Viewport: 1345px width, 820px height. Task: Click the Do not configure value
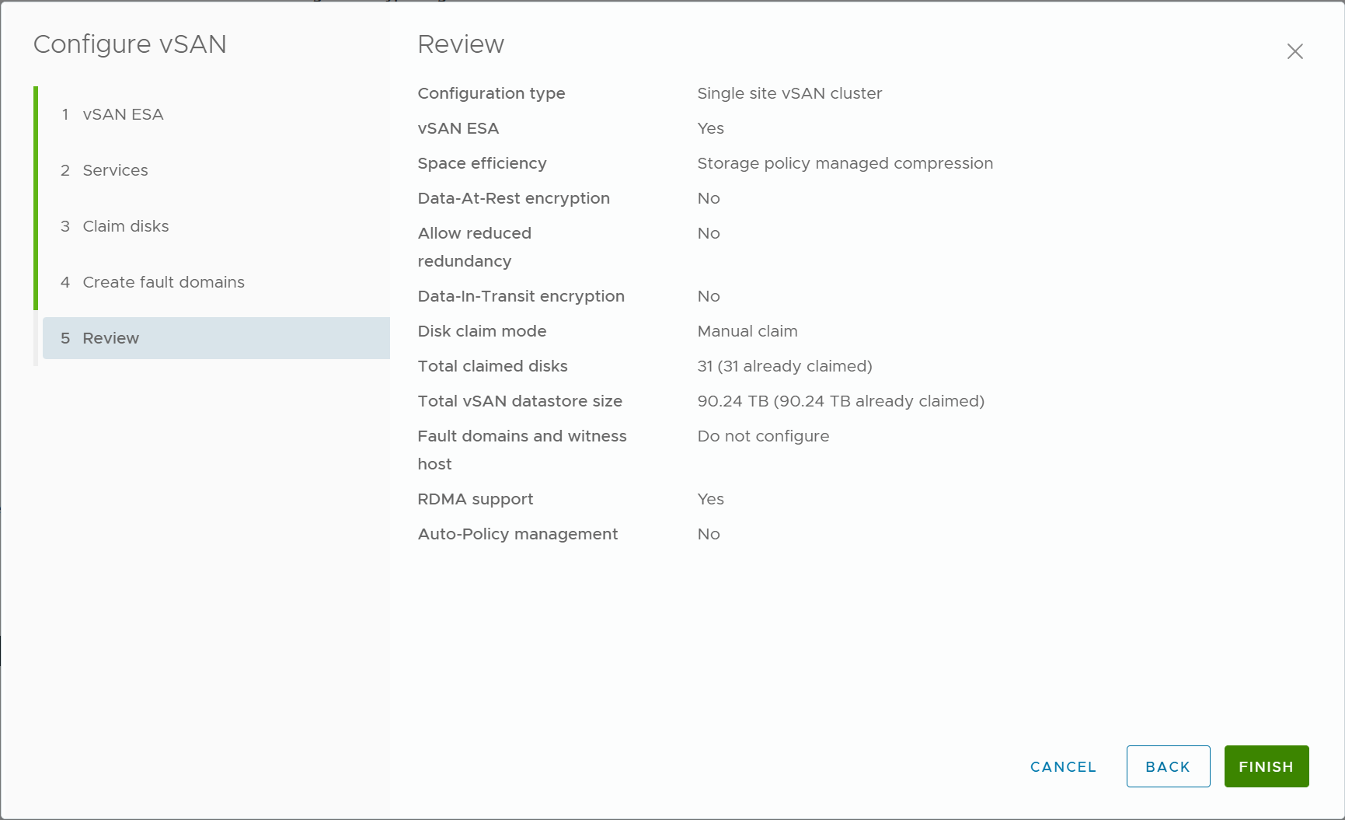pyautogui.click(x=763, y=436)
